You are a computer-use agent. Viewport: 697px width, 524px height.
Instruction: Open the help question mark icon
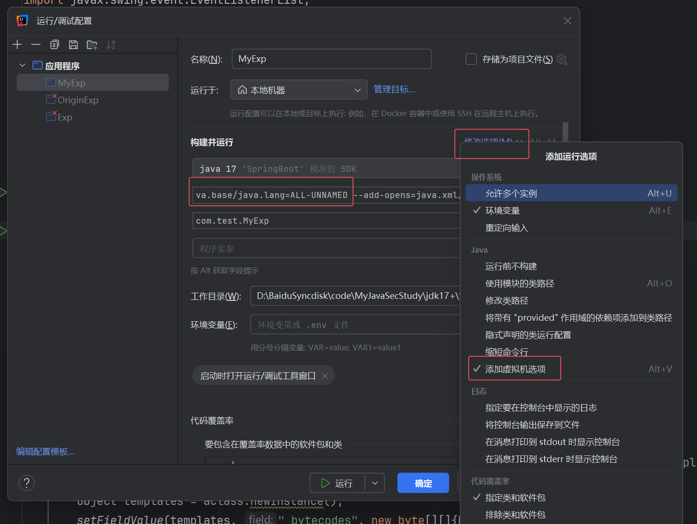pyautogui.click(x=27, y=483)
